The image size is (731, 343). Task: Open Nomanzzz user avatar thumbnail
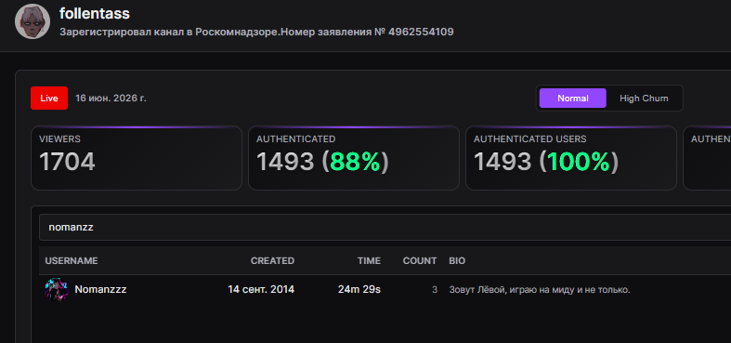57,289
